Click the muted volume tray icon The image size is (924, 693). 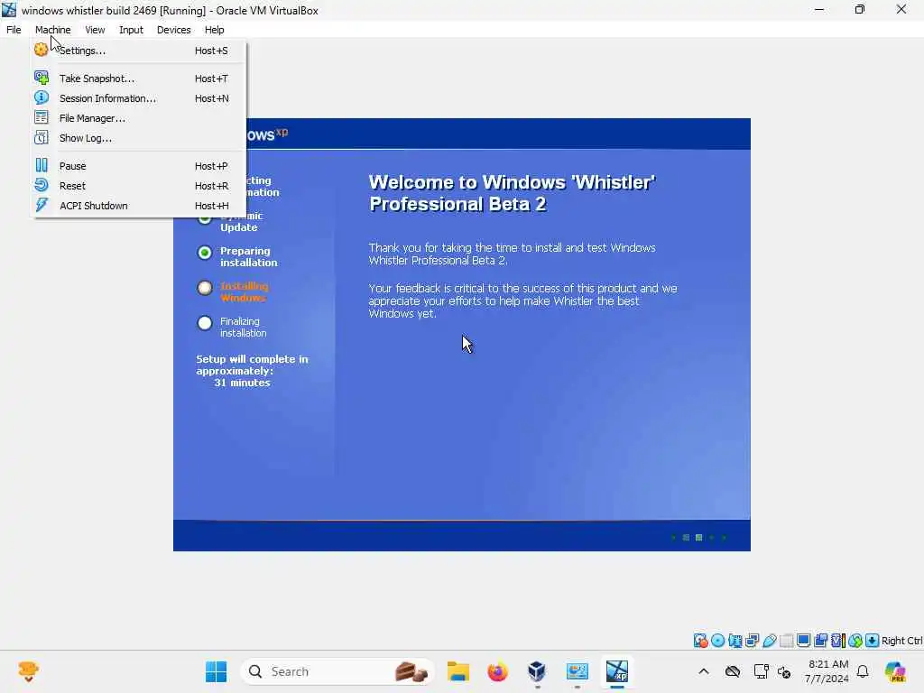(784, 671)
